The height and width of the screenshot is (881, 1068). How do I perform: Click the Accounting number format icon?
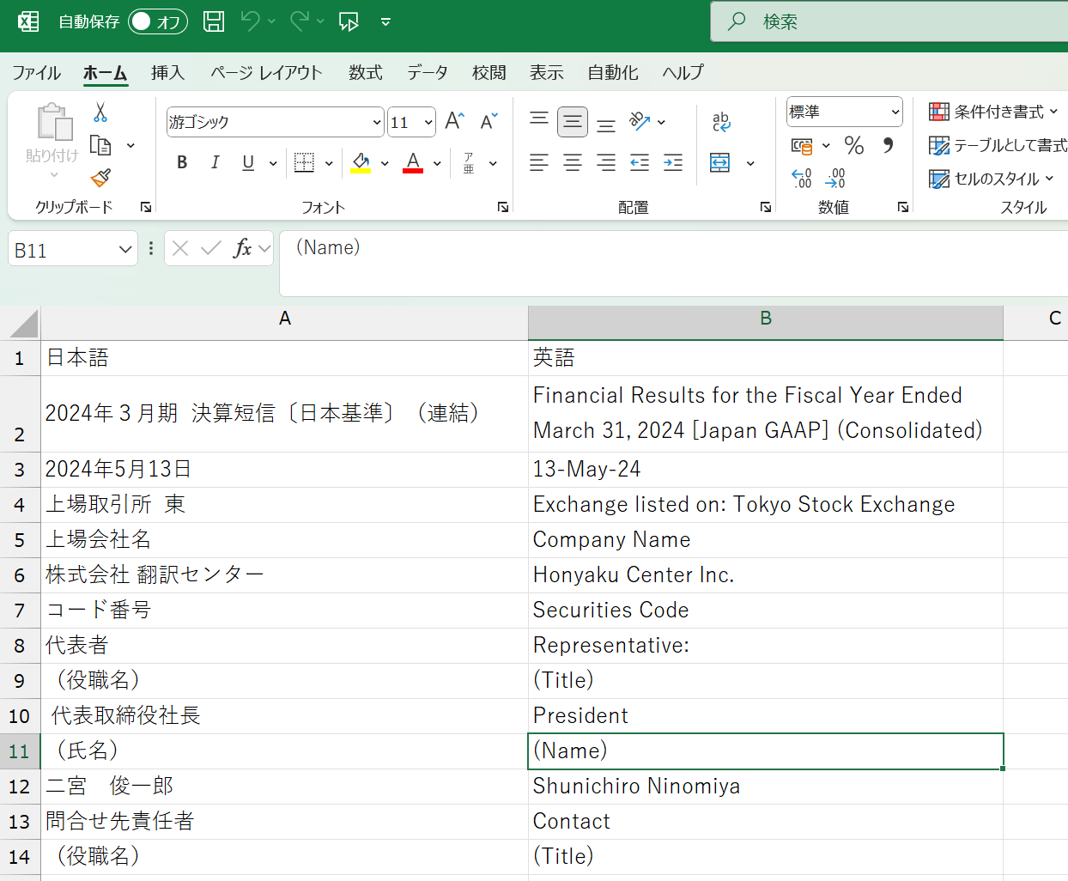pyautogui.click(x=802, y=146)
